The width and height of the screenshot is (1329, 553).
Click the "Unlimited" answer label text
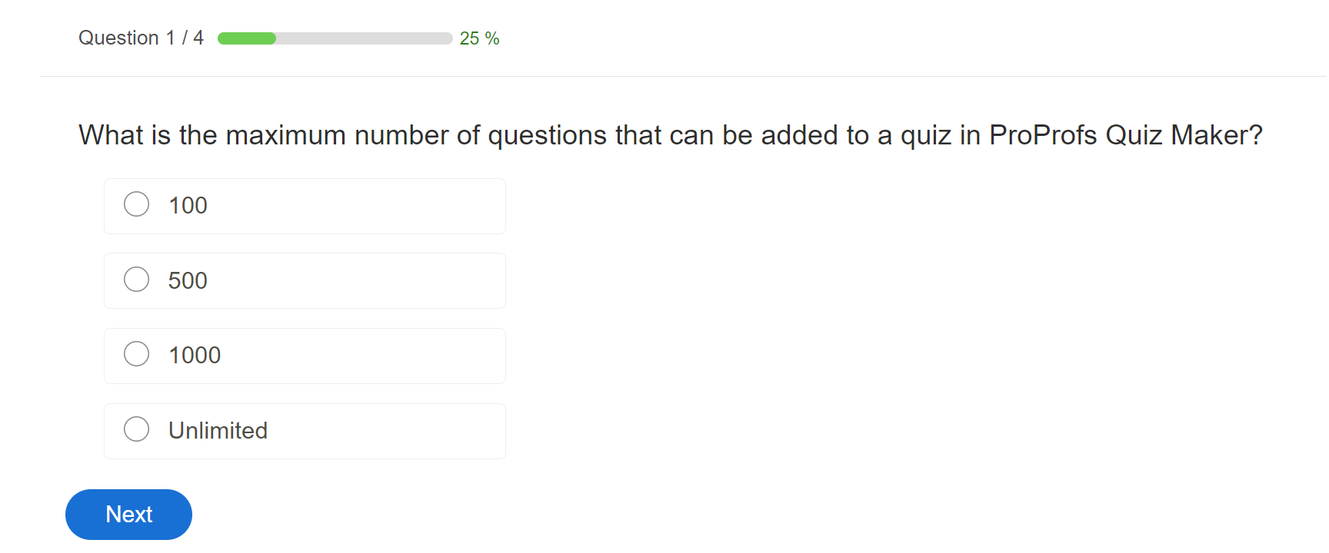(x=218, y=431)
